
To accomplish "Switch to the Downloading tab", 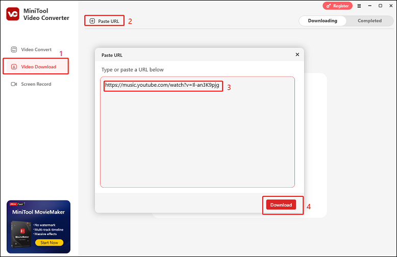I will (322, 21).
